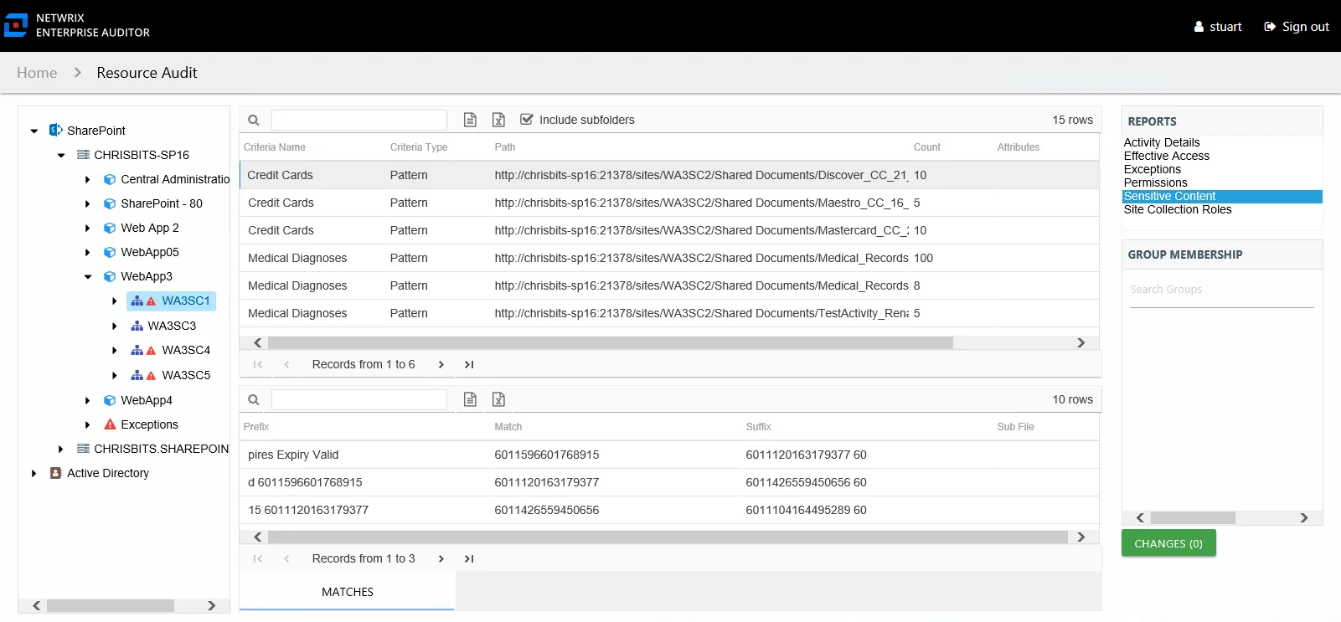Click the search icon in the criteria grid
Viewport: 1341px width, 622px height.
click(254, 120)
